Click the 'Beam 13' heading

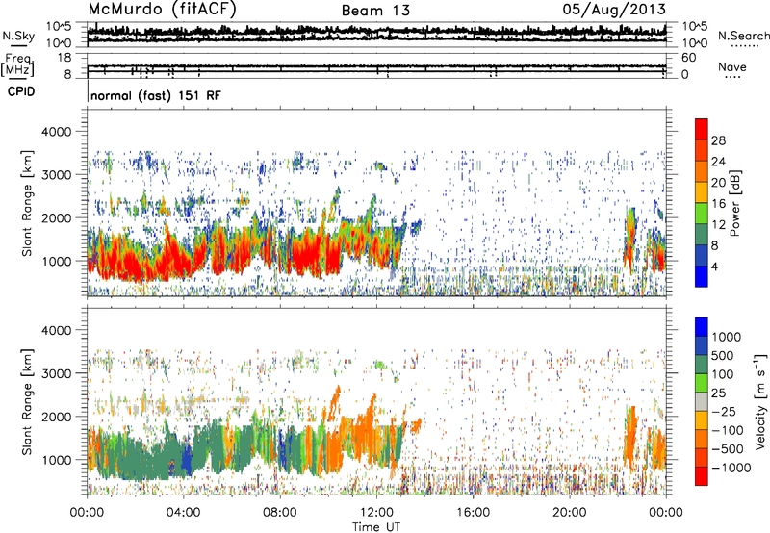click(x=375, y=11)
